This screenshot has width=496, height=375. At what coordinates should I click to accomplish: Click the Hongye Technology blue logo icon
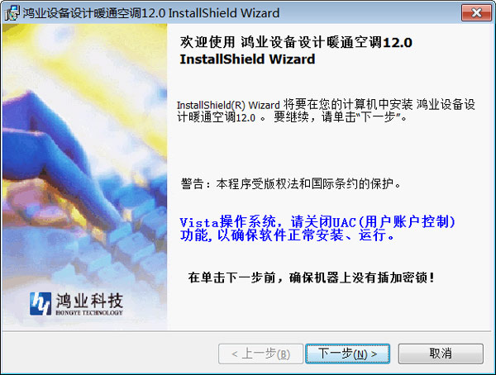(41, 303)
